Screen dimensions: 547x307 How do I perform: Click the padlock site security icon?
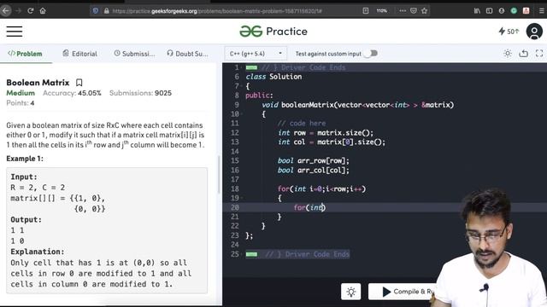pyautogui.click(x=106, y=11)
